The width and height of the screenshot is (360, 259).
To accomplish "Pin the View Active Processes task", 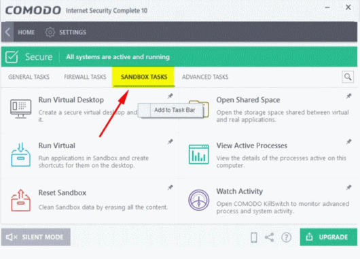I will pos(348,141).
